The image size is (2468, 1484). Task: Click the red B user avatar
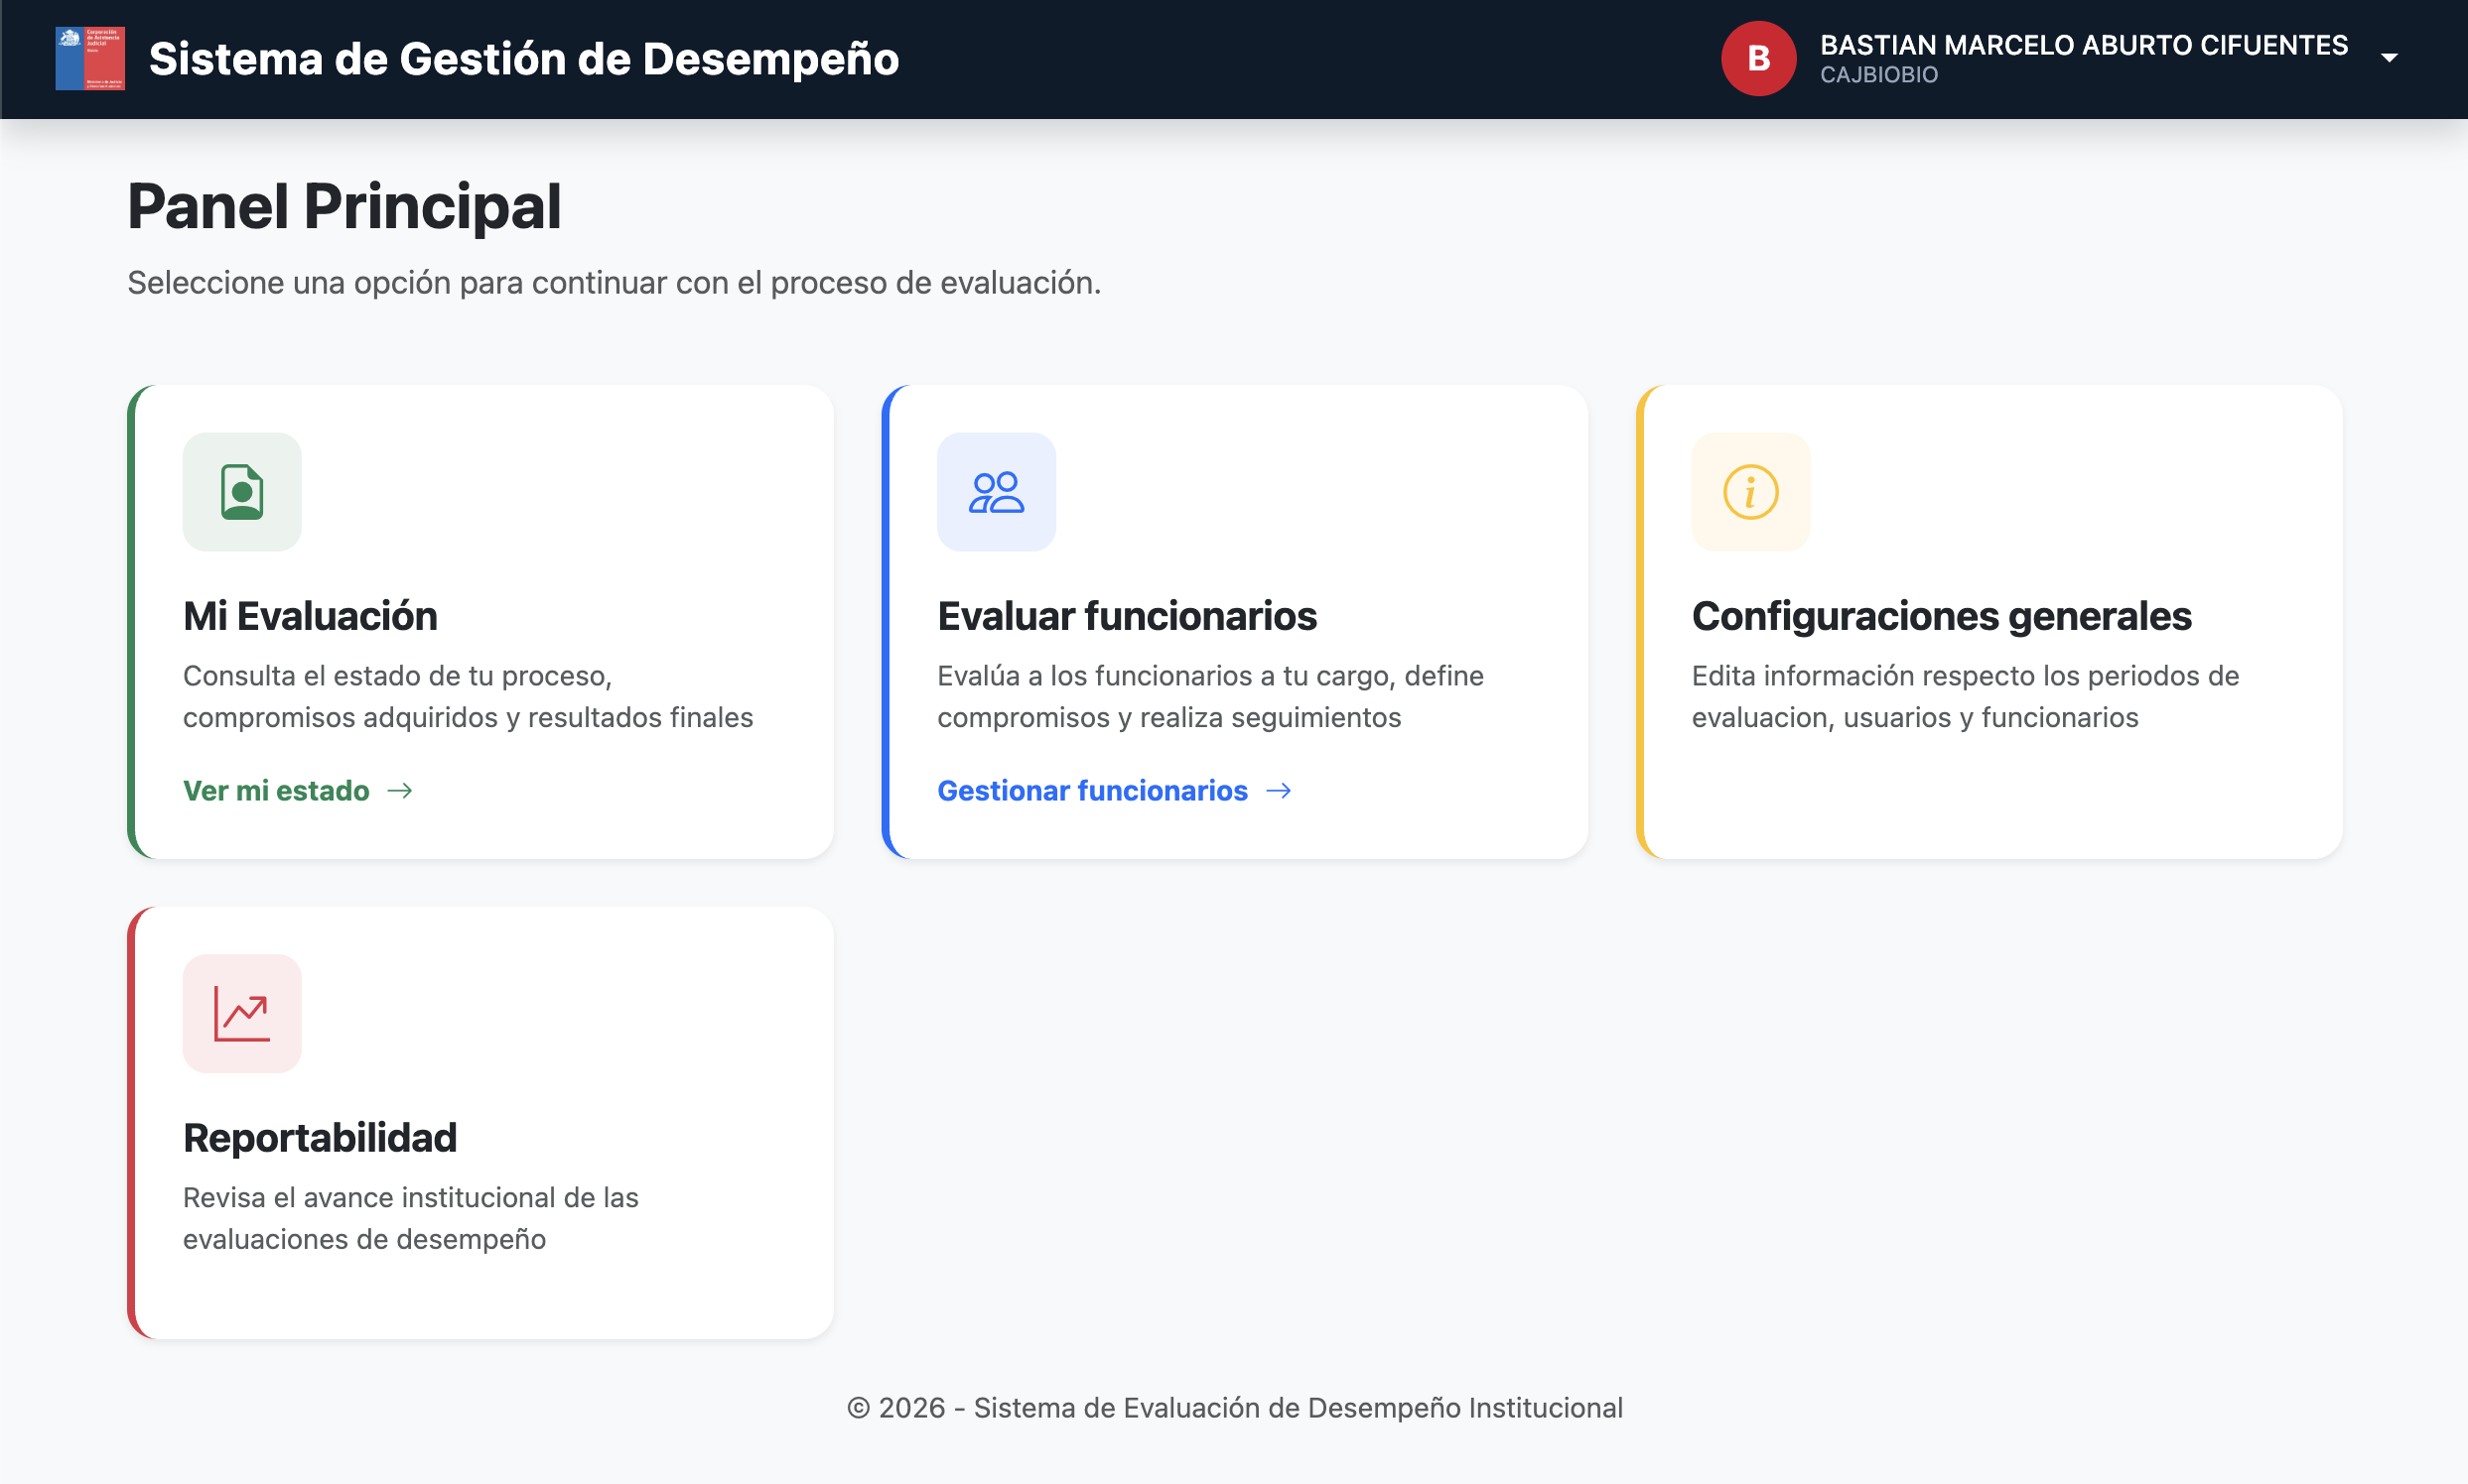click(x=1757, y=58)
